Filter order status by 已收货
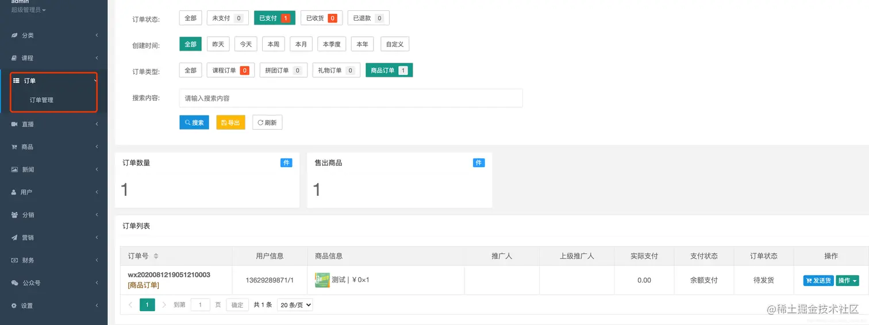The image size is (869, 325). click(321, 18)
